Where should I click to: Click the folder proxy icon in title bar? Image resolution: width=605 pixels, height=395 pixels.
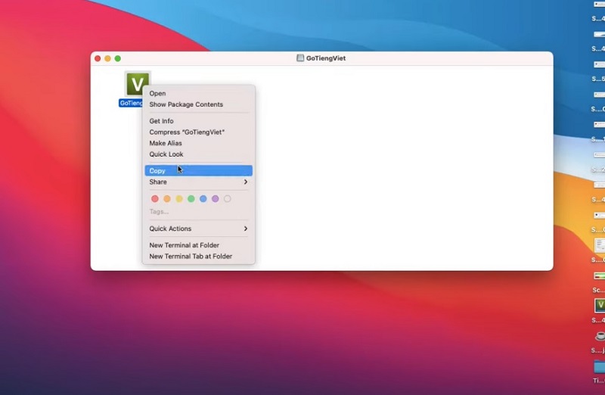(300, 58)
